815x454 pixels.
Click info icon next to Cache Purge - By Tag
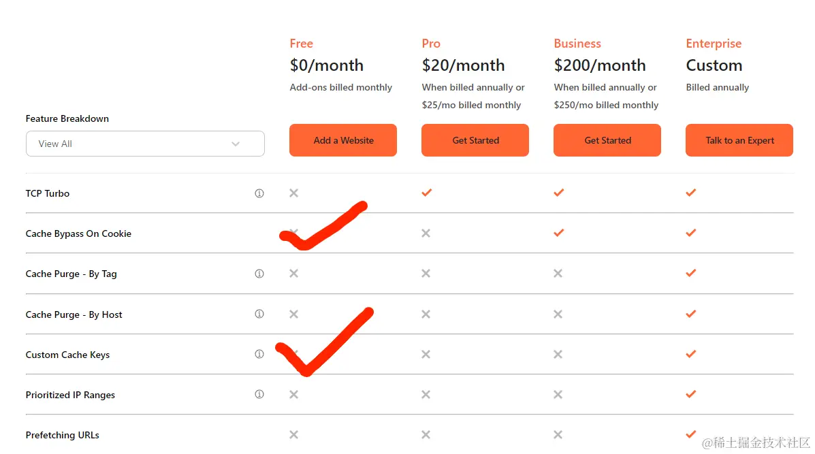[259, 274]
